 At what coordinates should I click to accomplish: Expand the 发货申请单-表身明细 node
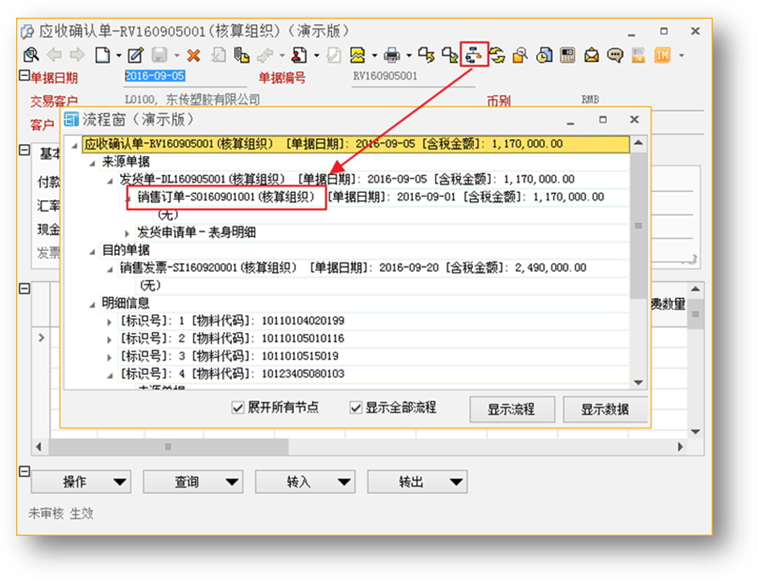click(126, 232)
